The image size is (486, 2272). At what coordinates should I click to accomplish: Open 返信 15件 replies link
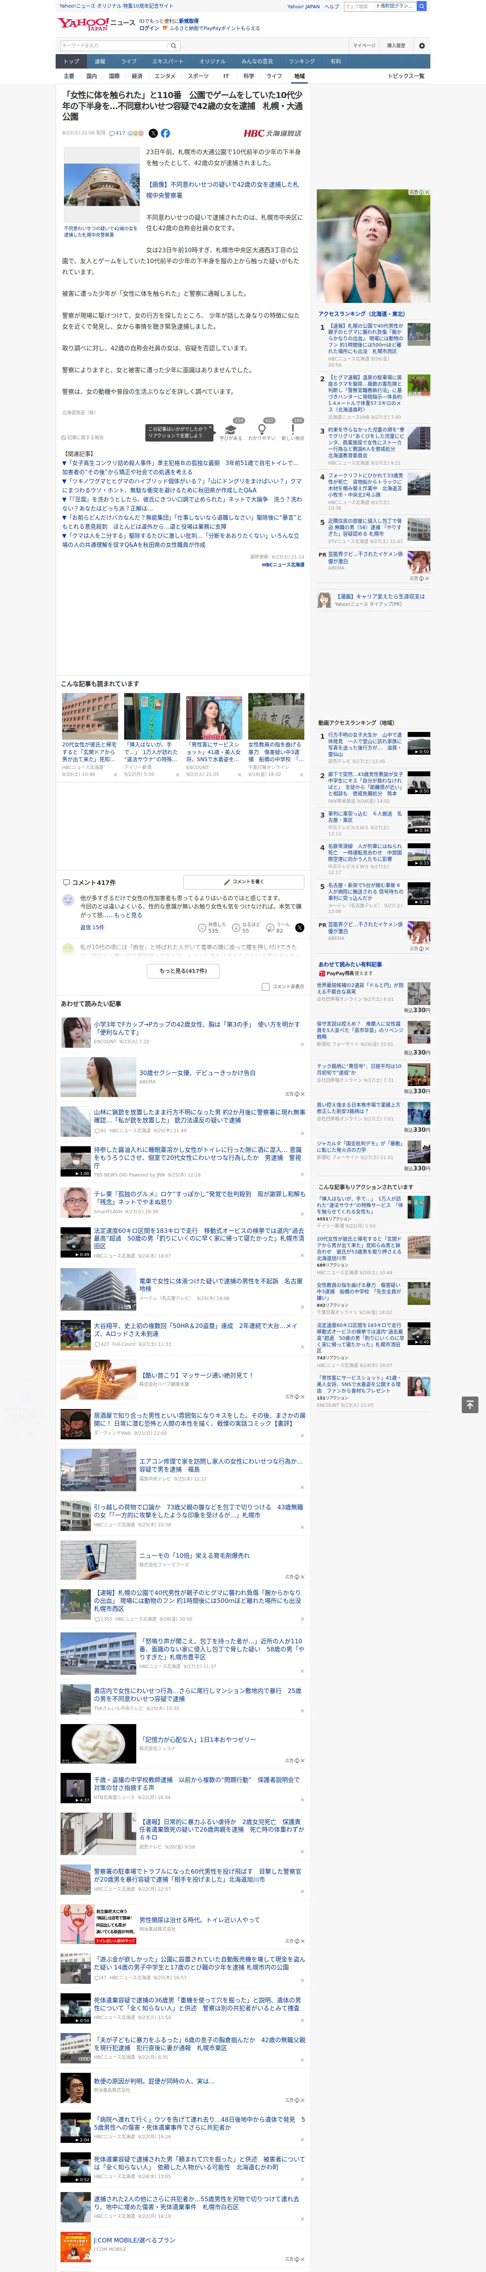pos(92,927)
